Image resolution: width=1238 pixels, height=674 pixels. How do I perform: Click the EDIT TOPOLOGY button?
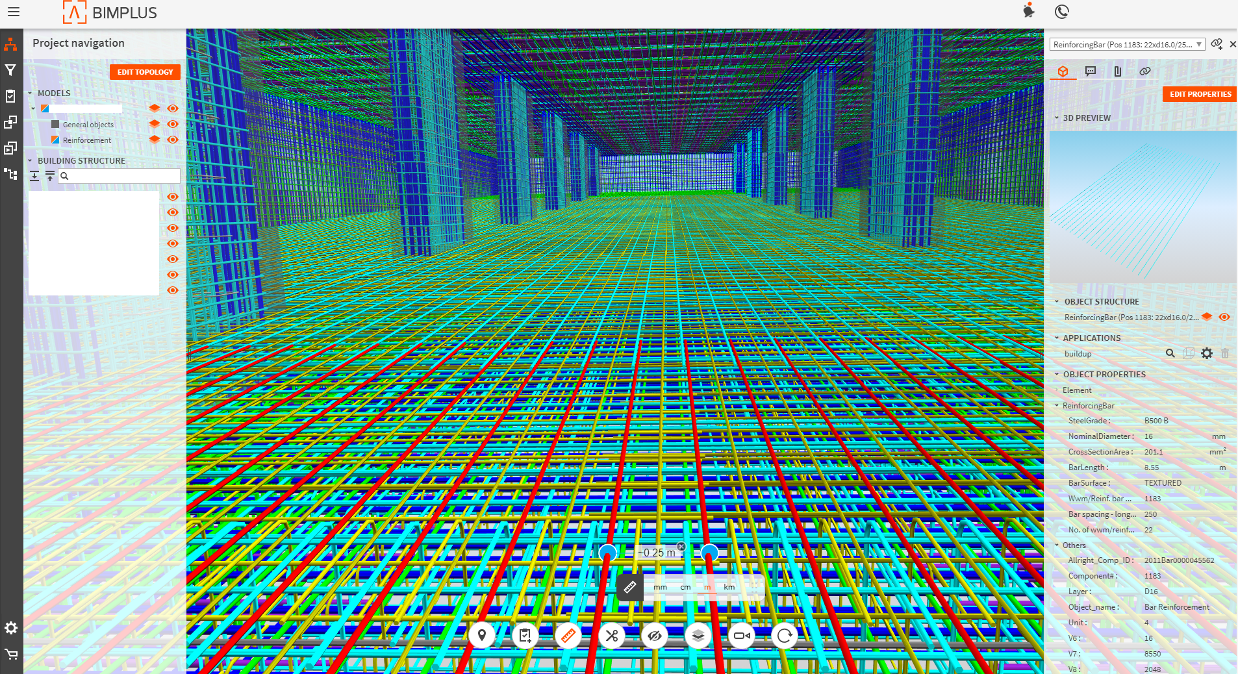coord(145,72)
